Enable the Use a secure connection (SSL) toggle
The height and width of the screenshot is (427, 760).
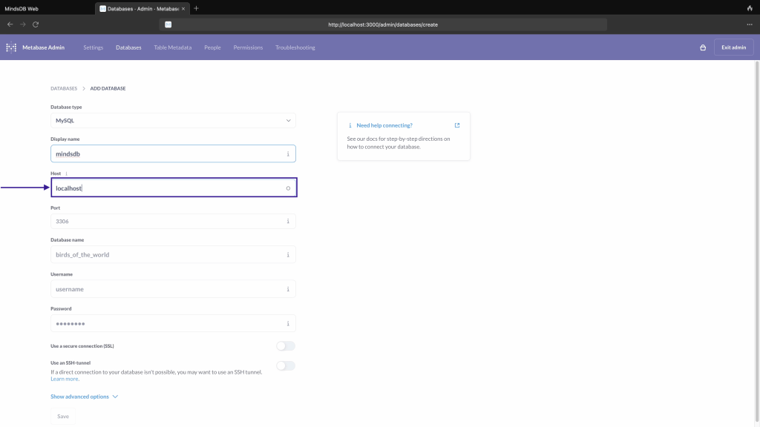(285, 346)
